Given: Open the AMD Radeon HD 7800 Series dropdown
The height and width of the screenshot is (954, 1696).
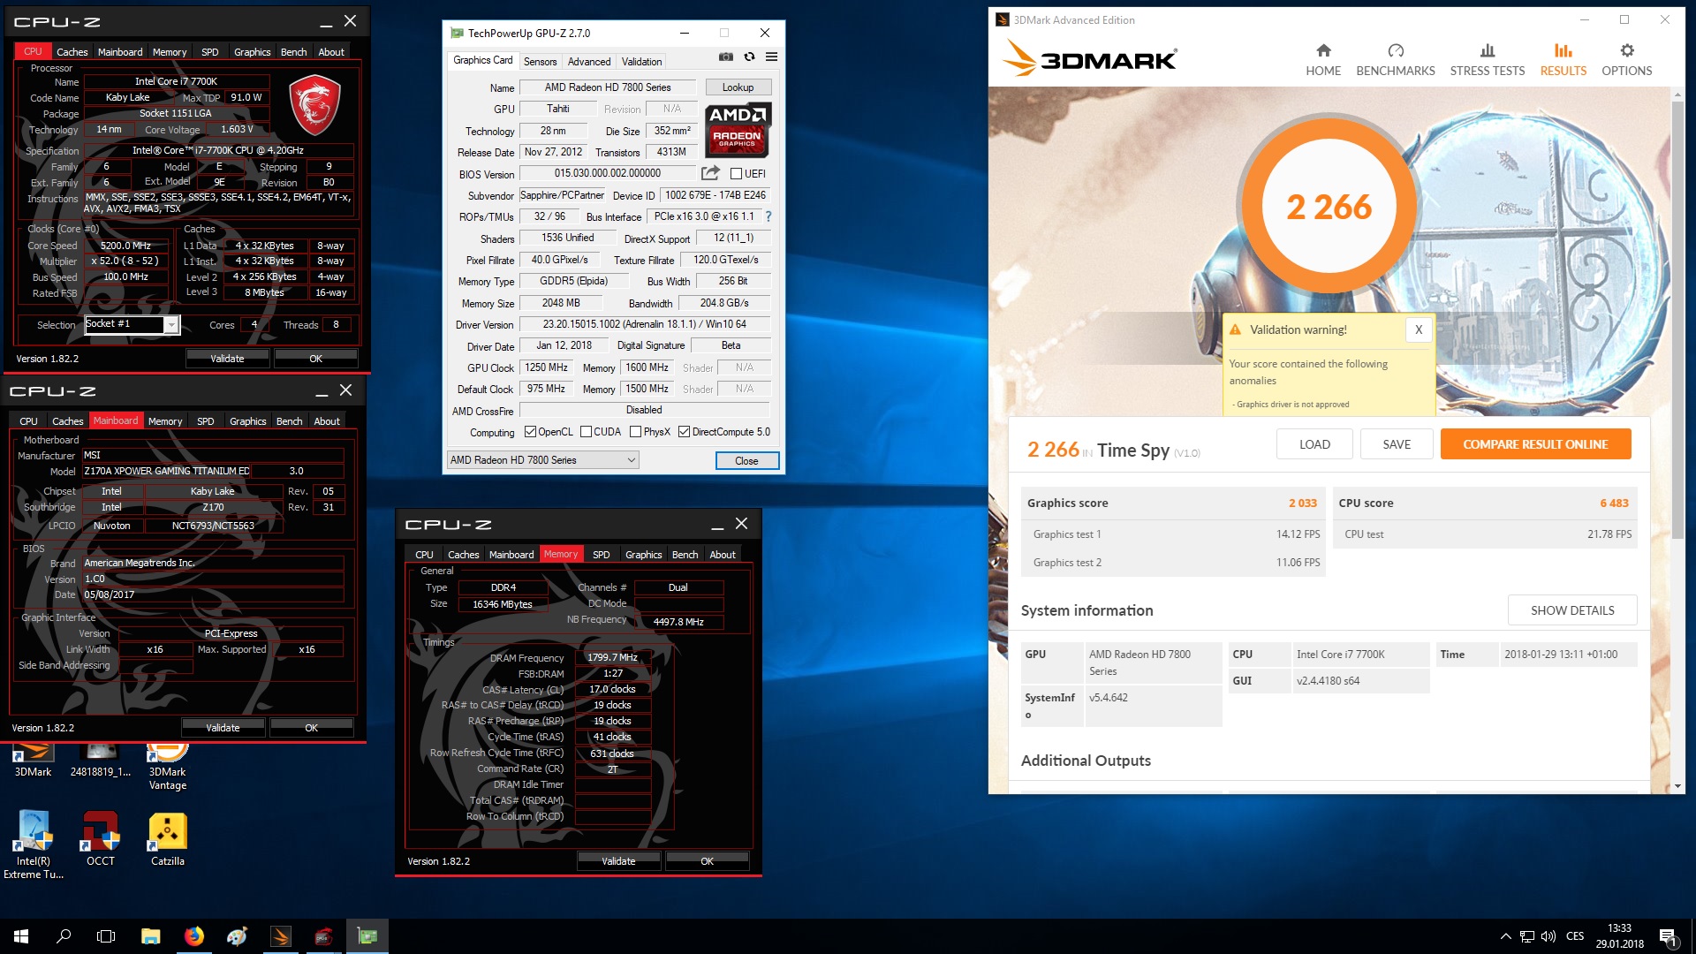Looking at the screenshot, I should click(x=542, y=460).
